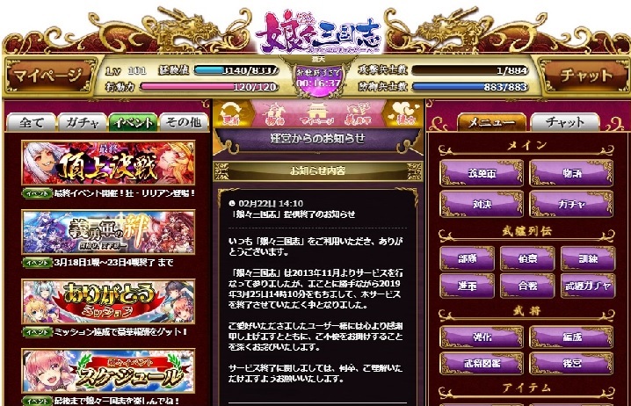
Task: Switch to the ガチャ filter tab
Action: click(x=82, y=122)
